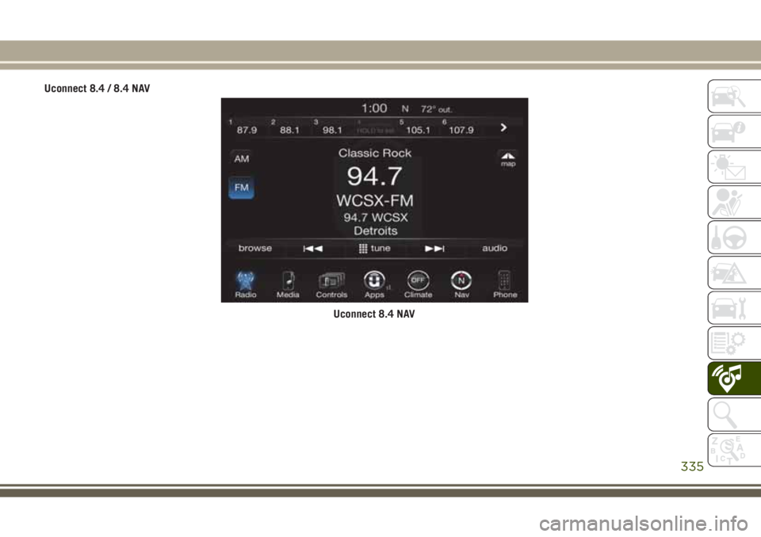761x537 pixels.
Task: Select radio preset 1 at 87.9
Action: click(246, 128)
